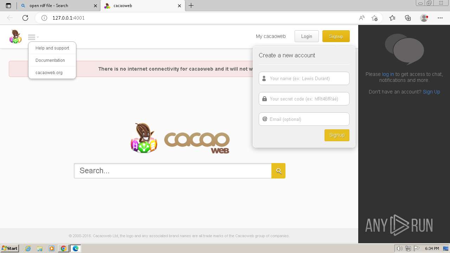Click the volume speaker tray icon
This screenshot has width=450, height=253.
click(400, 248)
